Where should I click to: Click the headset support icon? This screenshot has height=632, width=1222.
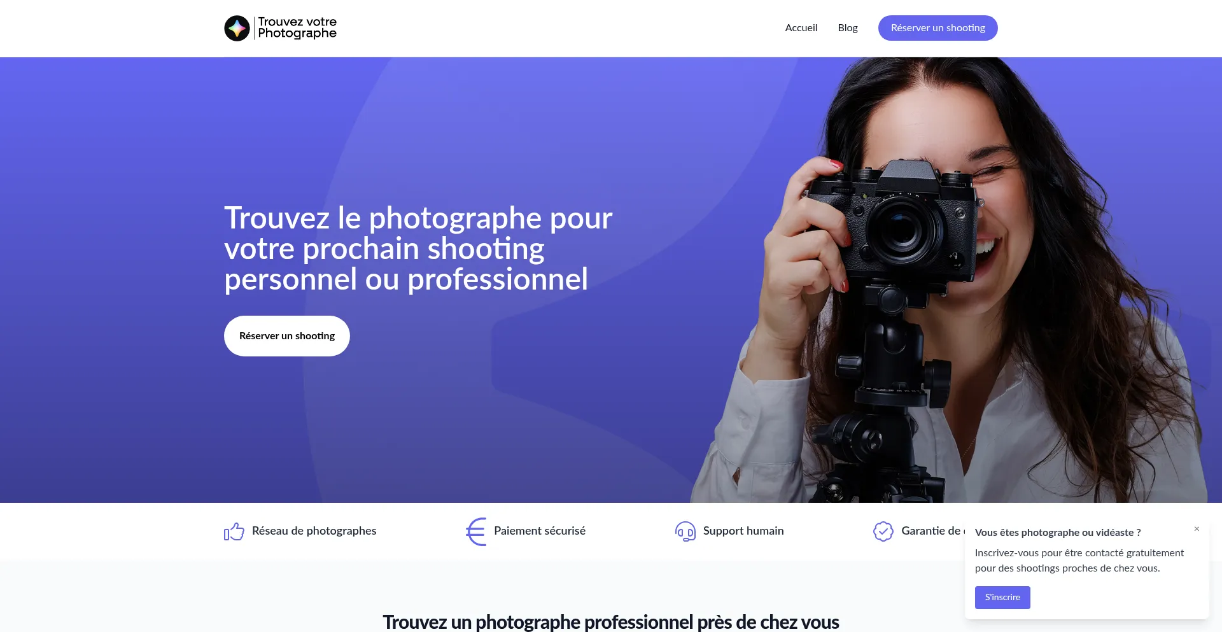(685, 531)
